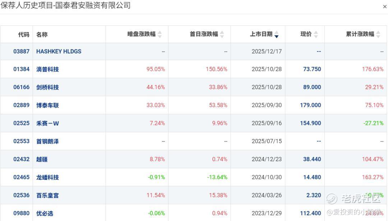
Task: Open stock 剑桥科技
Action: [47, 87]
